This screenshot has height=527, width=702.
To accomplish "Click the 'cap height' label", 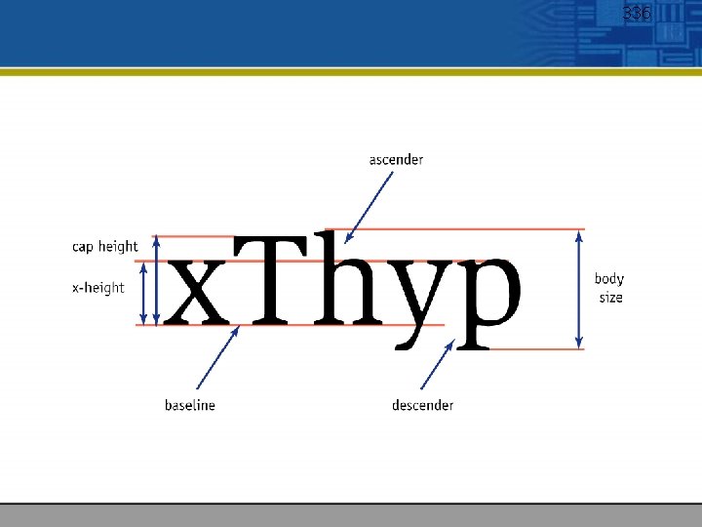I will [104, 247].
